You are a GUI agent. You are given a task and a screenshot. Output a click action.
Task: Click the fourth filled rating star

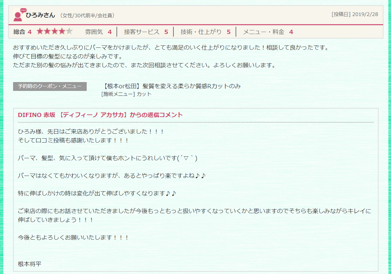pos(61,31)
